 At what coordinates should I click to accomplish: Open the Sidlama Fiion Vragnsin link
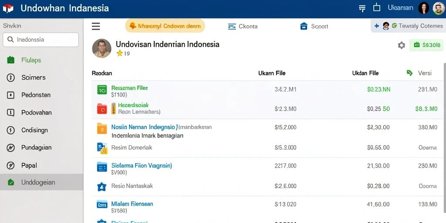click(x=142, y=165)
